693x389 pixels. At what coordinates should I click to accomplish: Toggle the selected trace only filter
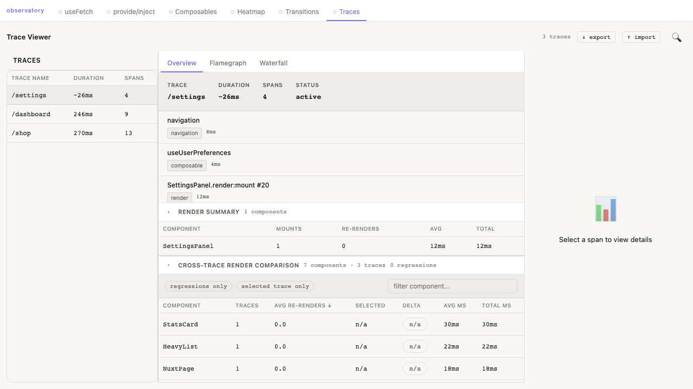pyautogui.click(x=275, y=286)
